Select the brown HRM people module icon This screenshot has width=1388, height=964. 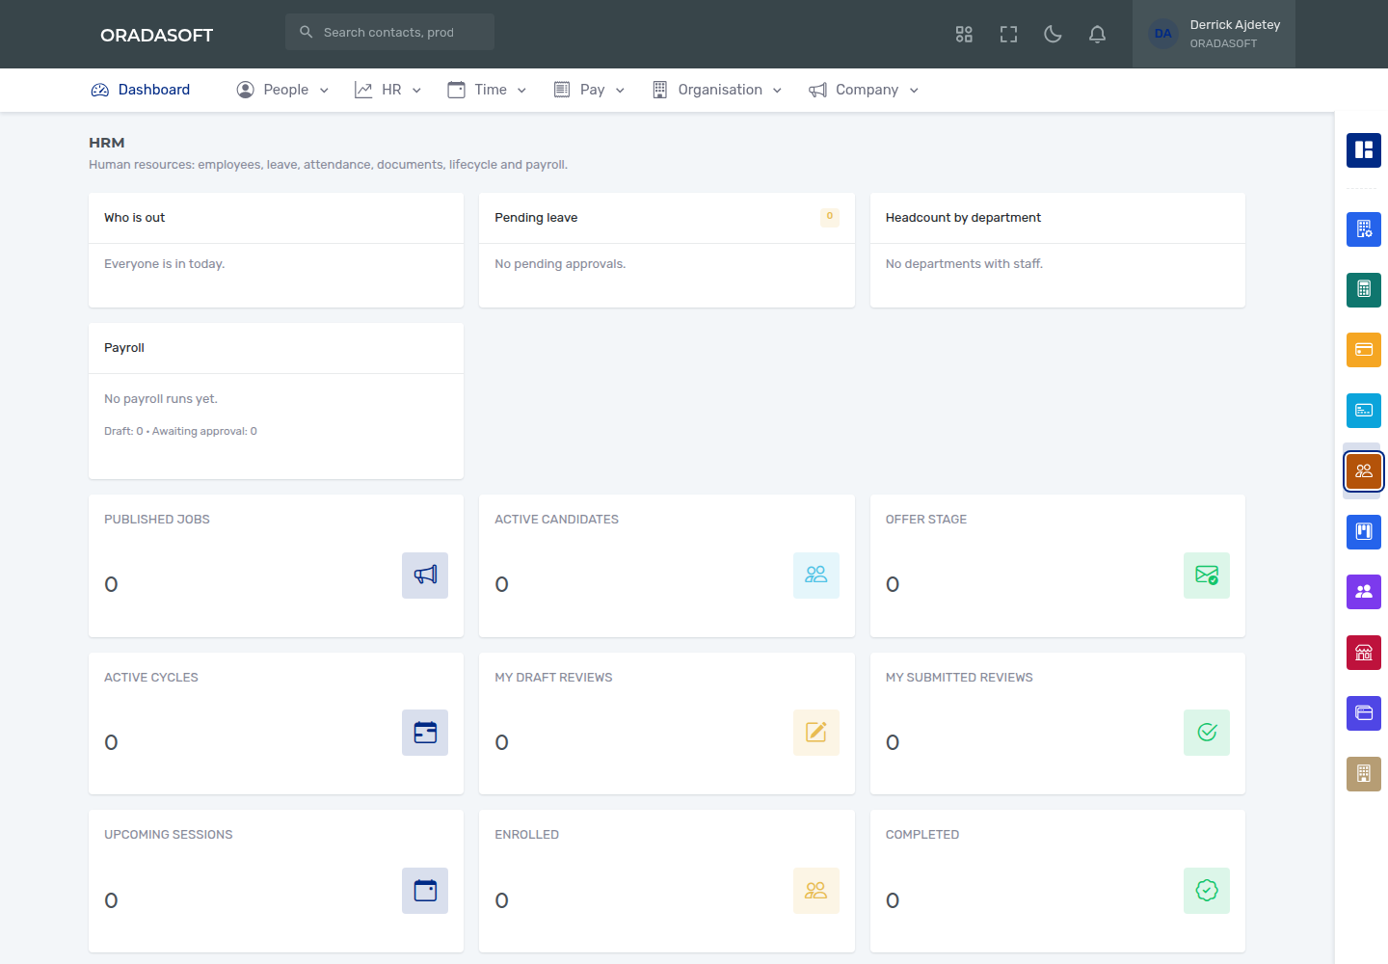pos(1364,471)
